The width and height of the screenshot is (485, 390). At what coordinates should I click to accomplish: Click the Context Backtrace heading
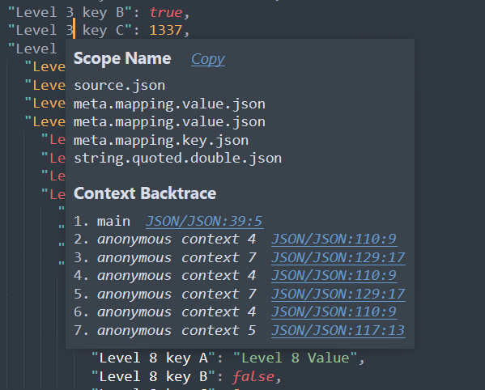(145, 193)
